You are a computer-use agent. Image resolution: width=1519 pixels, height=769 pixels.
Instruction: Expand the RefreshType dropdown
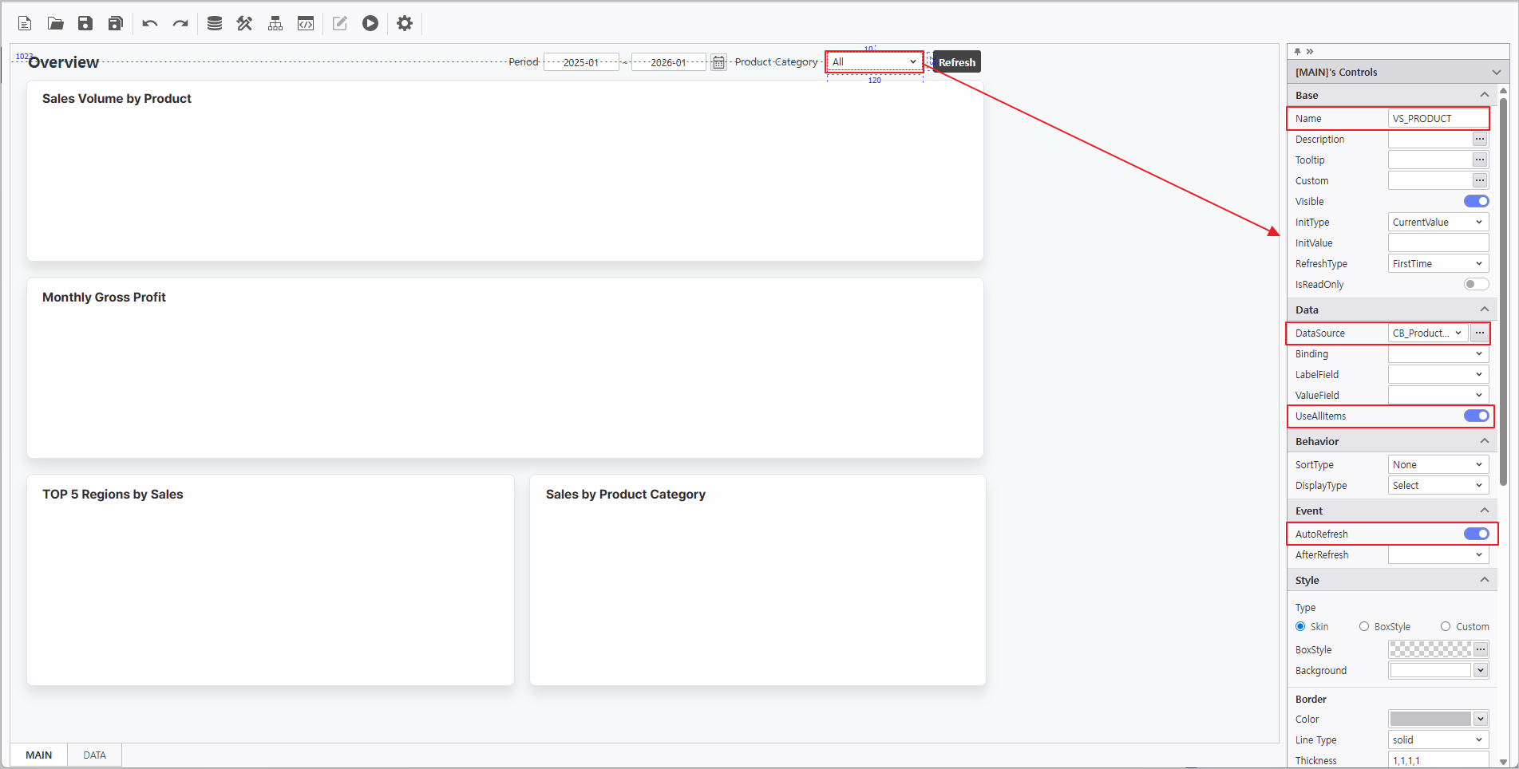(x=1438, y=264)
